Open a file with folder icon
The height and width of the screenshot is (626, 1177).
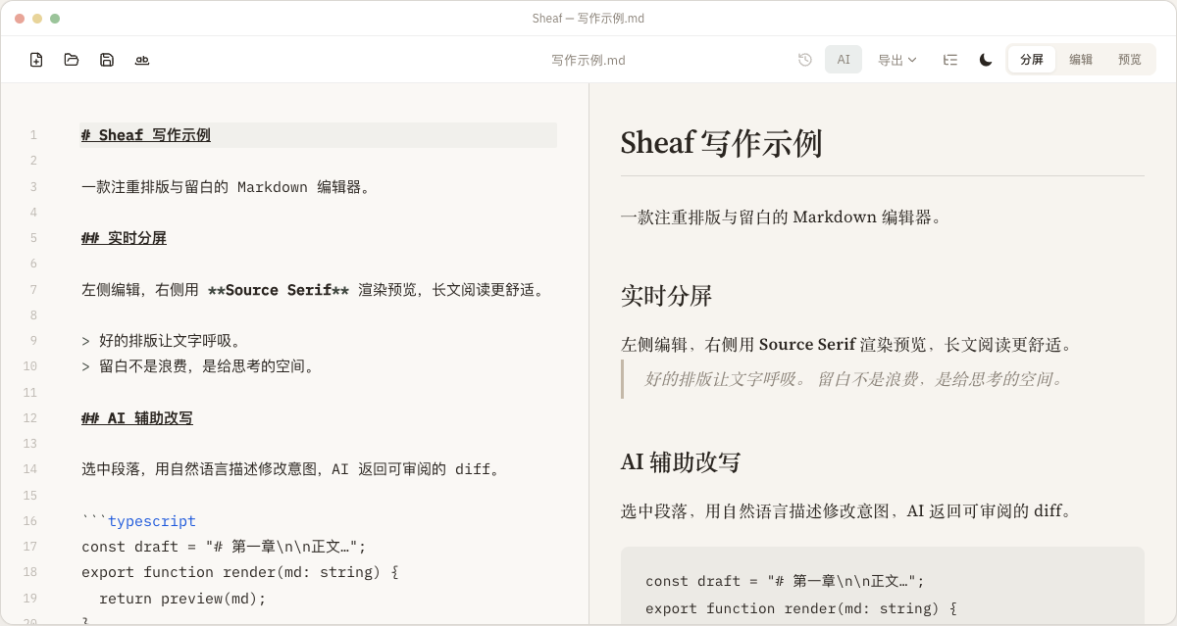pyautogui.click(x=72, y=60)
